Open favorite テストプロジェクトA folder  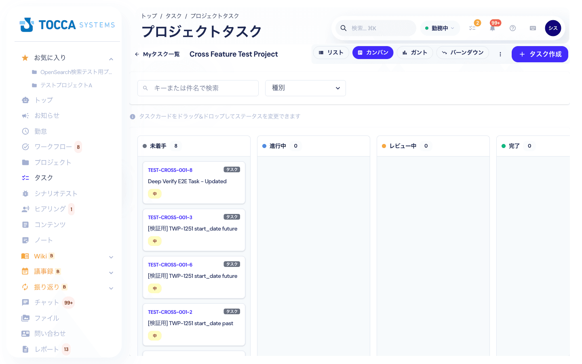pyautogui.click(x=62, y=85)
